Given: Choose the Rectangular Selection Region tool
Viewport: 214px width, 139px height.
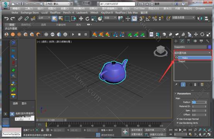Looking at the screenshot, I should coord(67,19).
